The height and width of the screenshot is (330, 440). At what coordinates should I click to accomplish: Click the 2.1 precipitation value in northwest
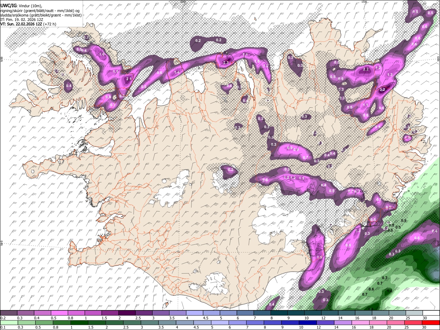(129, 79)
